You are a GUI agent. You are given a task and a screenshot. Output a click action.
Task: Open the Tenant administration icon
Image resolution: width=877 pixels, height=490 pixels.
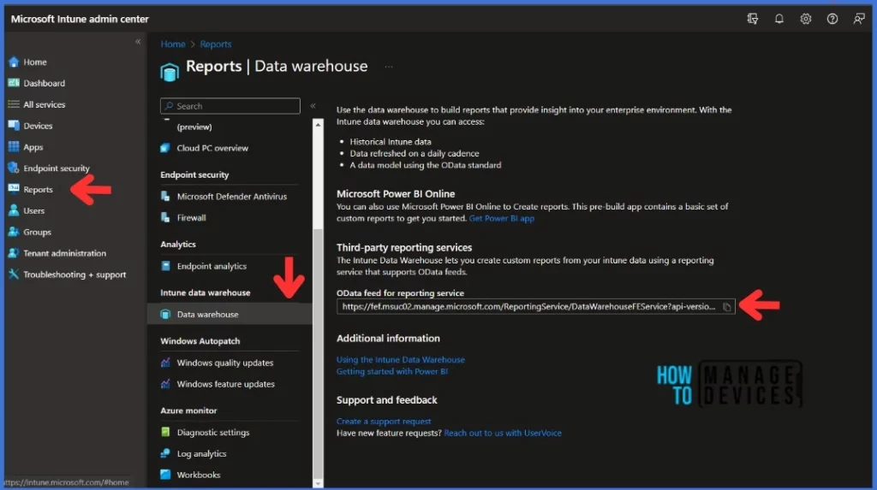coord(14,253)
